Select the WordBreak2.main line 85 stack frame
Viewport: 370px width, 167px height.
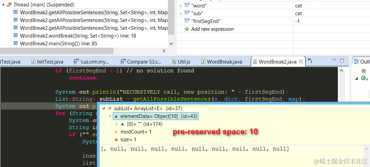click(x=58, y=44)
